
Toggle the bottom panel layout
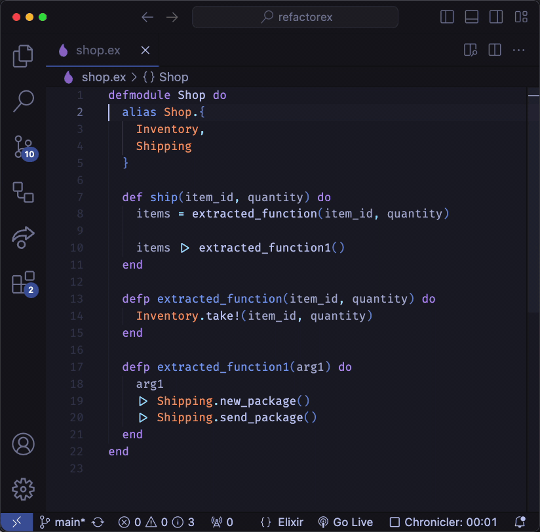coord(472,17)
